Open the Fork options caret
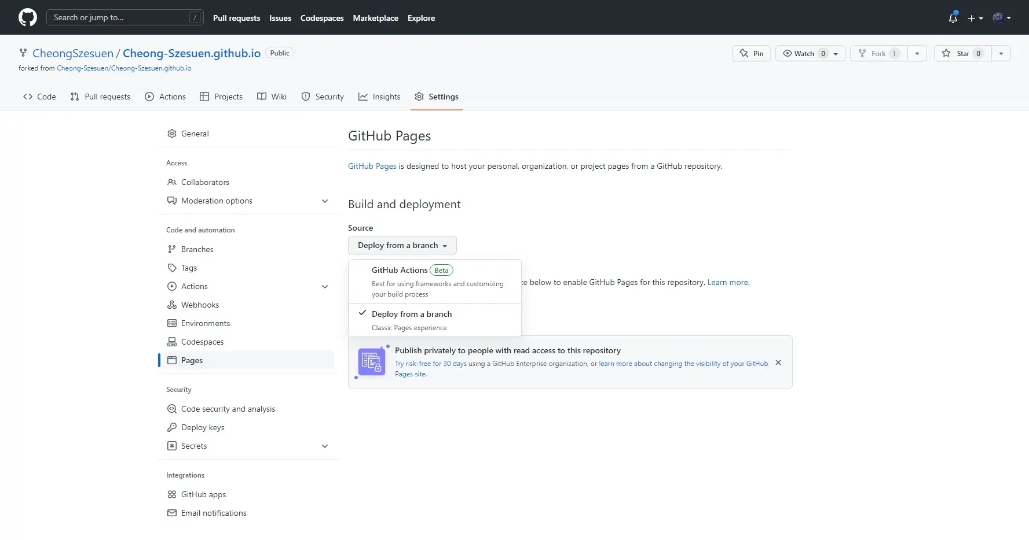This screenshot has height=540, width=1029. [x=917, y=53]
